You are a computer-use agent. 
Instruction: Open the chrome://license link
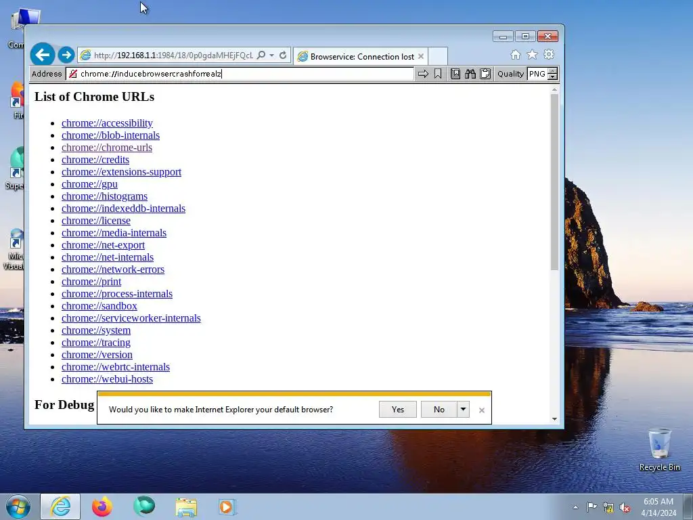96,220
